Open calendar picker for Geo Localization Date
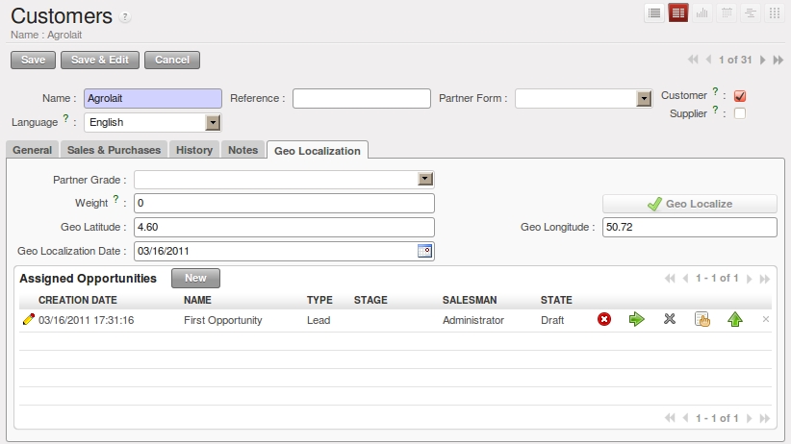 425,251
